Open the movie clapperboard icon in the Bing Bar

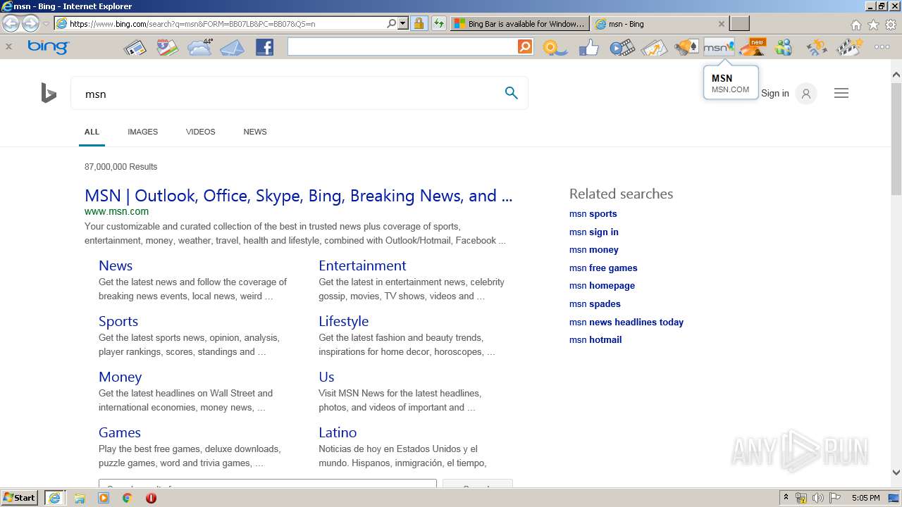849,47
